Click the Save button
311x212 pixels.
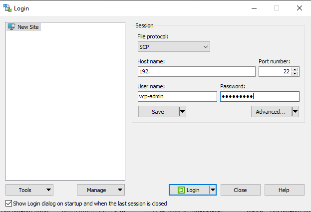[159, 112]
